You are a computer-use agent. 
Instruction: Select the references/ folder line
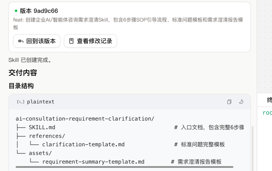[x=47, y=136]
